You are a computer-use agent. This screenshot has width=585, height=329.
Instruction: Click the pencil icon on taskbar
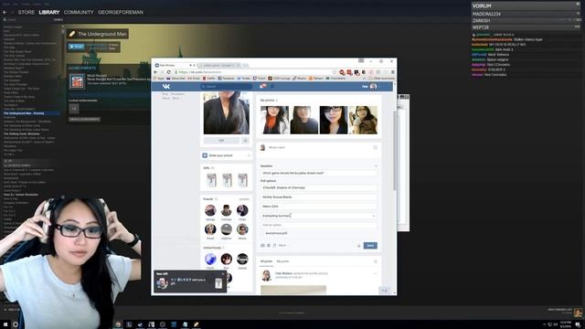coord(197,324)
